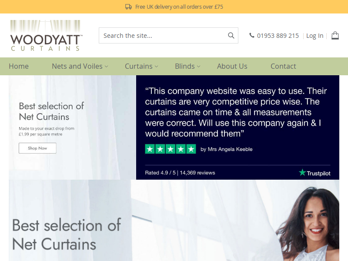Click the free UK delivery banner text
The width and height of the screenshot is (348, 261).
179,7
